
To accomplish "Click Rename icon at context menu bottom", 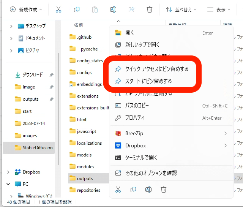I will (x=148, y=190).
